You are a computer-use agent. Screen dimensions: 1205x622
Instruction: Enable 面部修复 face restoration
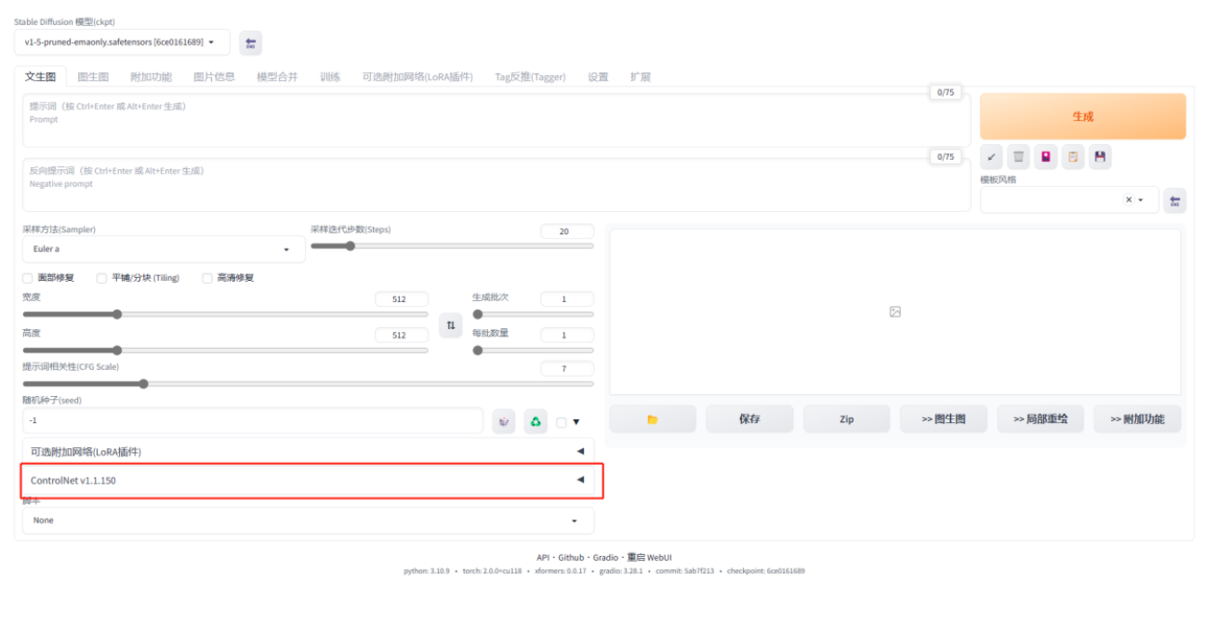coord(26,277)
